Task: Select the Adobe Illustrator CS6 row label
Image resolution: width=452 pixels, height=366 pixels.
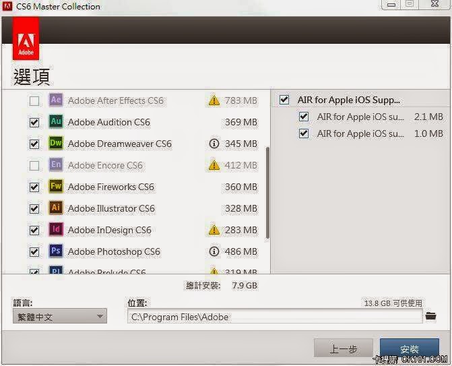Action: [x=111, y=208]
